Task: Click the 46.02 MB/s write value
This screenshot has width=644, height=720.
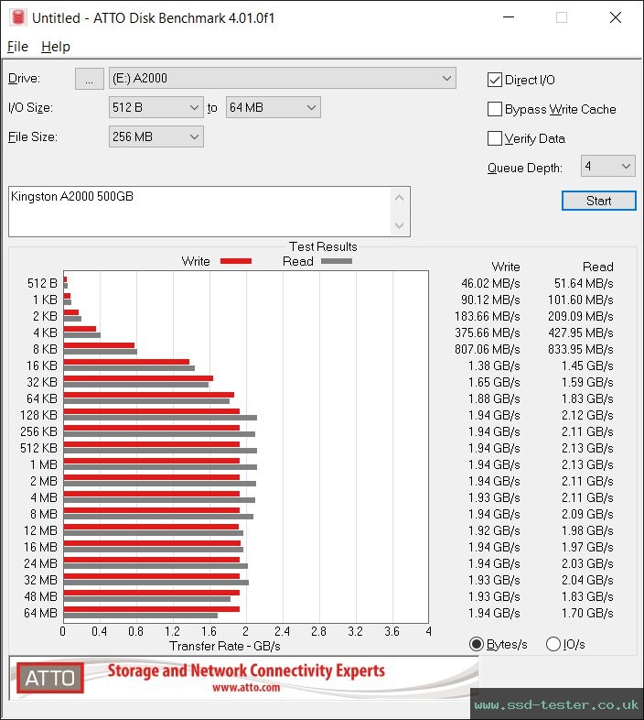Action: (x=490, y=283)
